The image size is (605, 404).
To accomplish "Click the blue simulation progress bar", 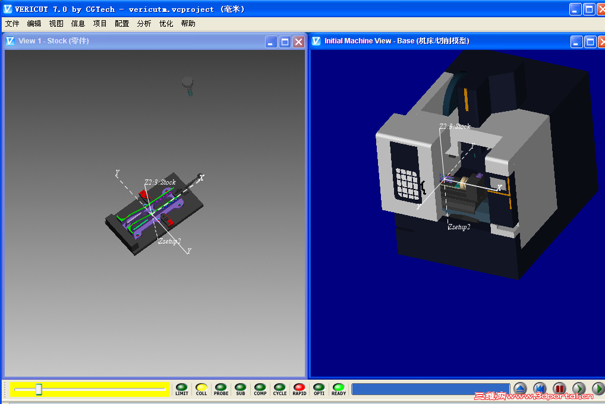I will (x=431, y=389).
